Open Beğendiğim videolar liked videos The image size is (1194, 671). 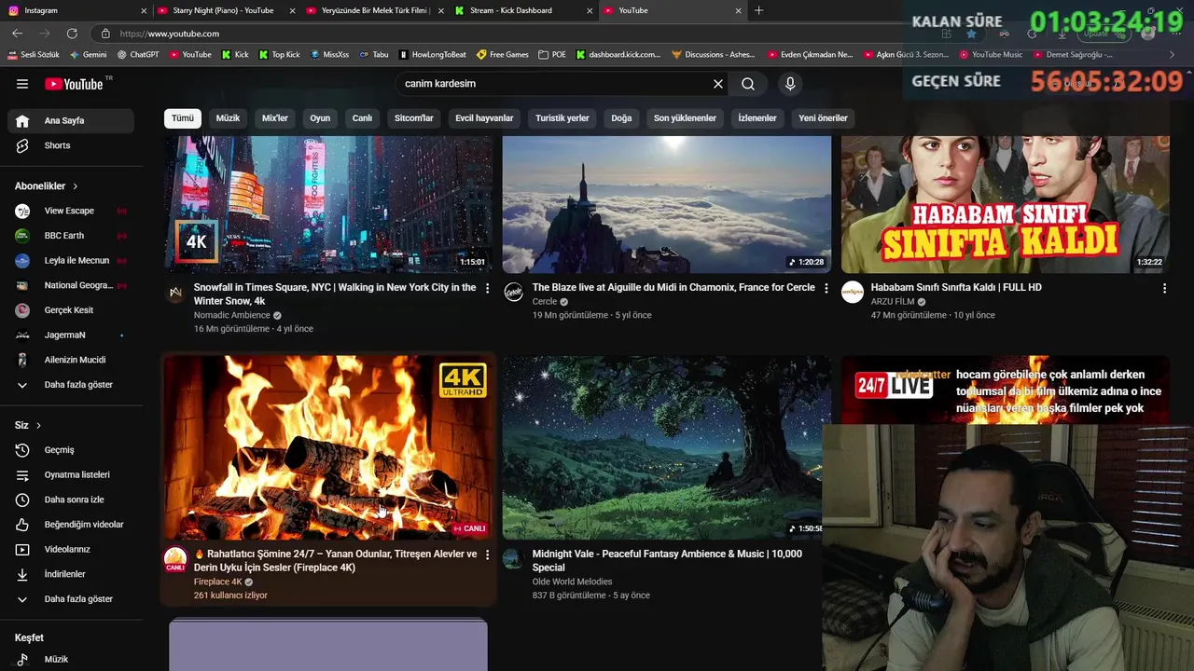[71, 525]
